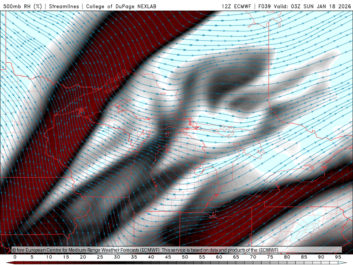Image resolution: width=353 pixels, height=265 pixels.
Task: Click the '40' label on the RH scale
Action: coord(151,257)
